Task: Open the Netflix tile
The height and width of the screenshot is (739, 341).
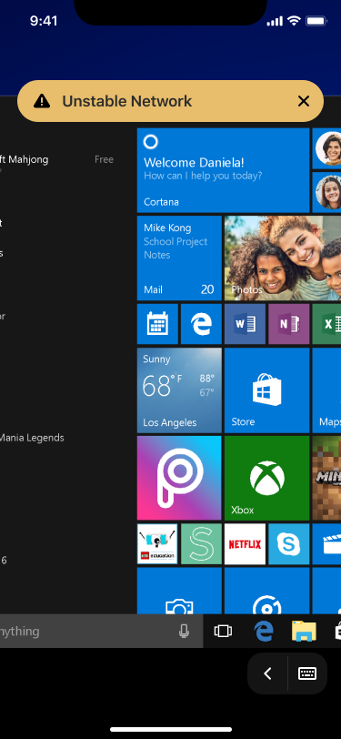Action: pos(245,544)
